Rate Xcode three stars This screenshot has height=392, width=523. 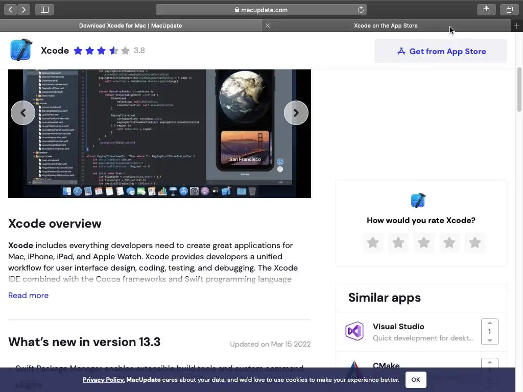(x=423, y=242)
